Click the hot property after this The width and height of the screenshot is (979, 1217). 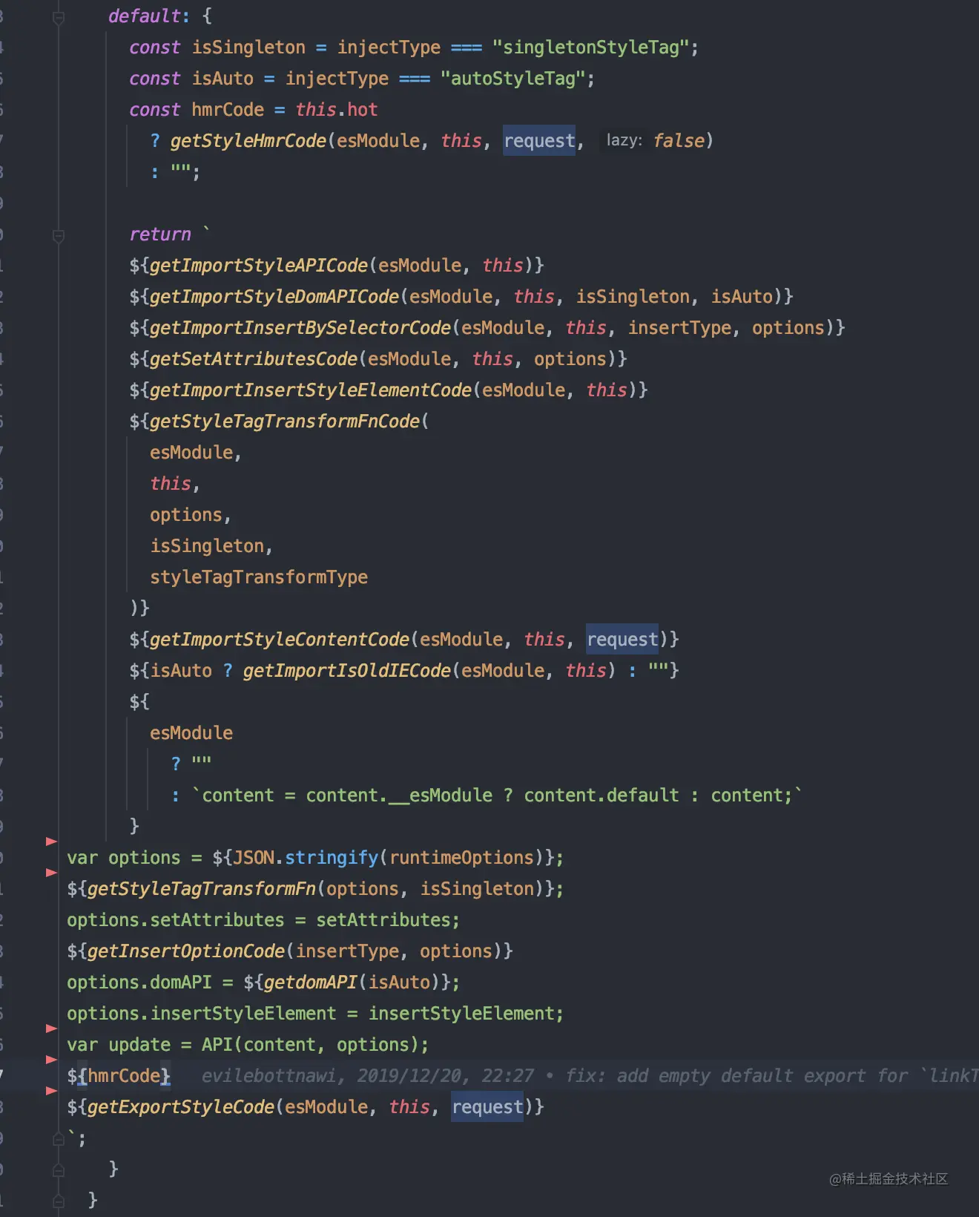pos(363,109)
